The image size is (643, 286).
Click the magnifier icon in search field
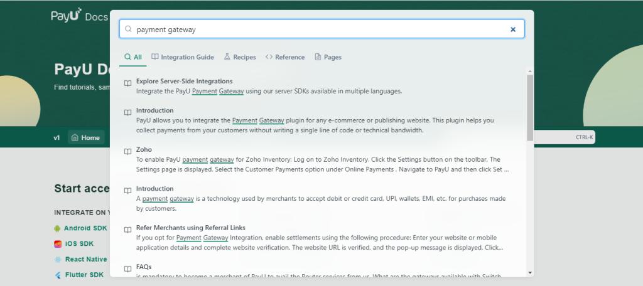(128, 29)
